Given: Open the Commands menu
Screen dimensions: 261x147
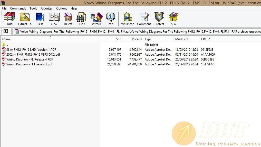Looking at the screenshot, I should (18, 8).
